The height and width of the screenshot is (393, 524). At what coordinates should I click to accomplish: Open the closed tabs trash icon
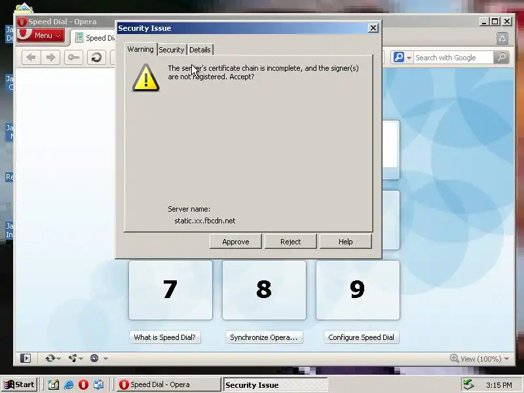tap(502, 39)
